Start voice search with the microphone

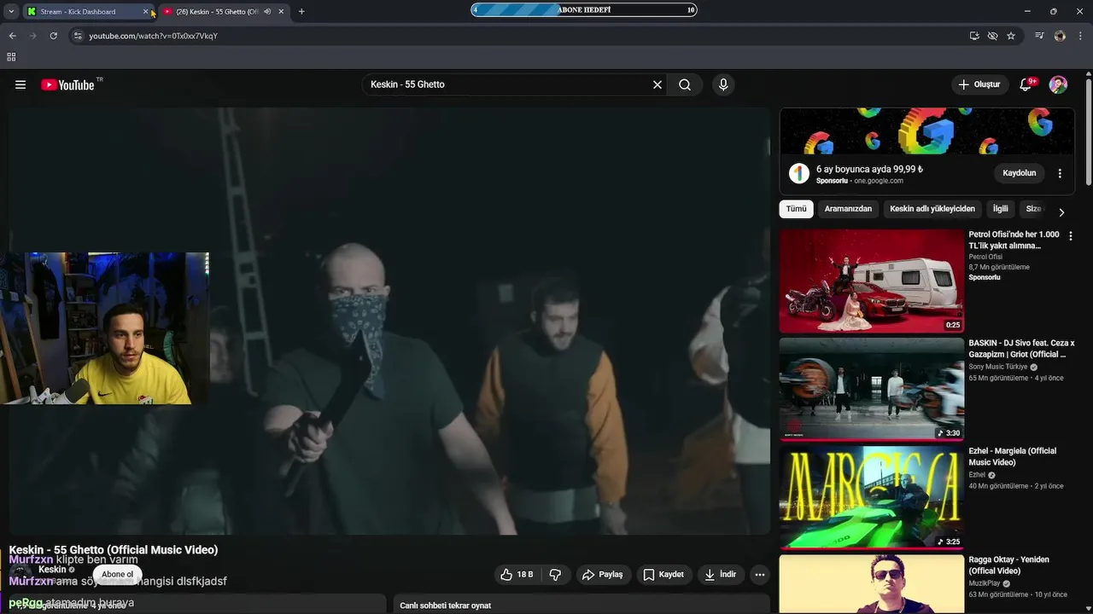[723, 84]
